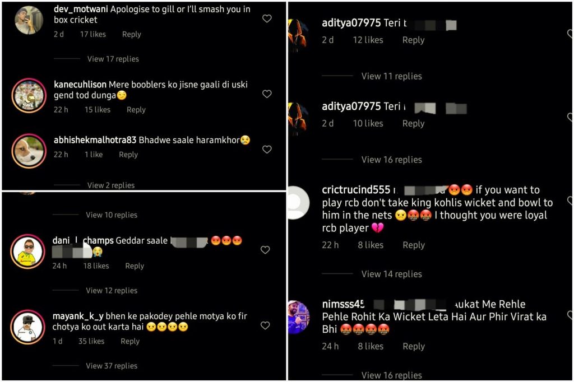Expand View 37 replies under mayank_k_y
Image resolution: width=574 pixels, height=382 pixels.
click(x=112, y=366)
